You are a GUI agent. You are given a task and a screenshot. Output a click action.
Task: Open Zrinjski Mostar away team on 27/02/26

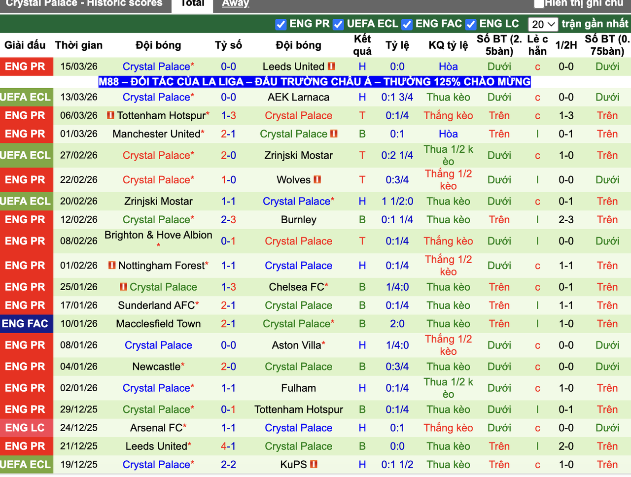[299, 155]
